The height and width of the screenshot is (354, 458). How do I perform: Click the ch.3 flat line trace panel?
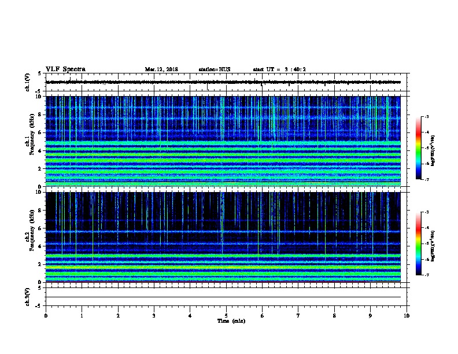[226, 297]
